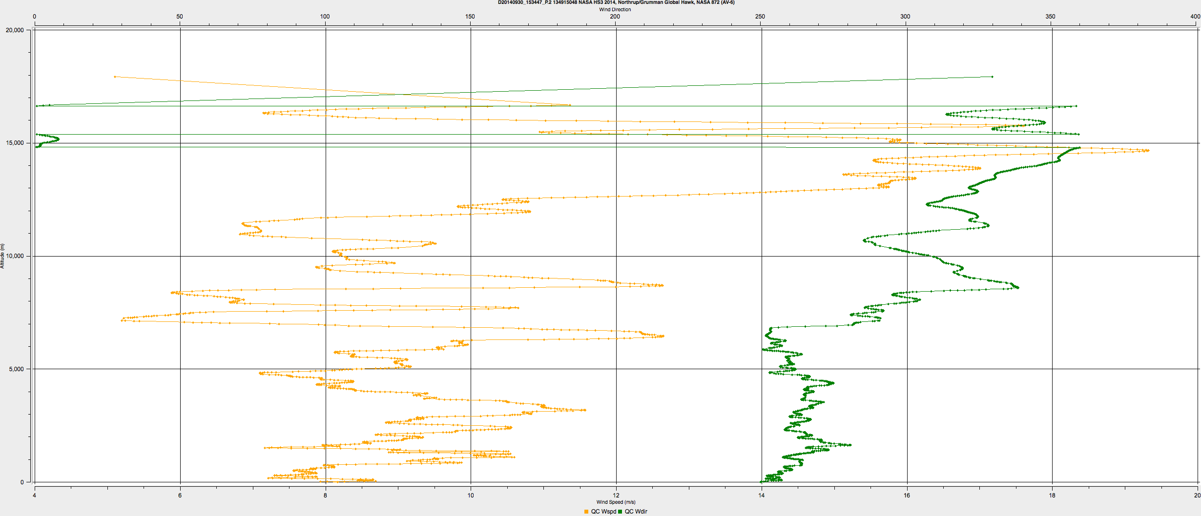The image size is (1201, 516).
Task: Click the 100 tick on Wind Direction axis
Action: [325, 17]
